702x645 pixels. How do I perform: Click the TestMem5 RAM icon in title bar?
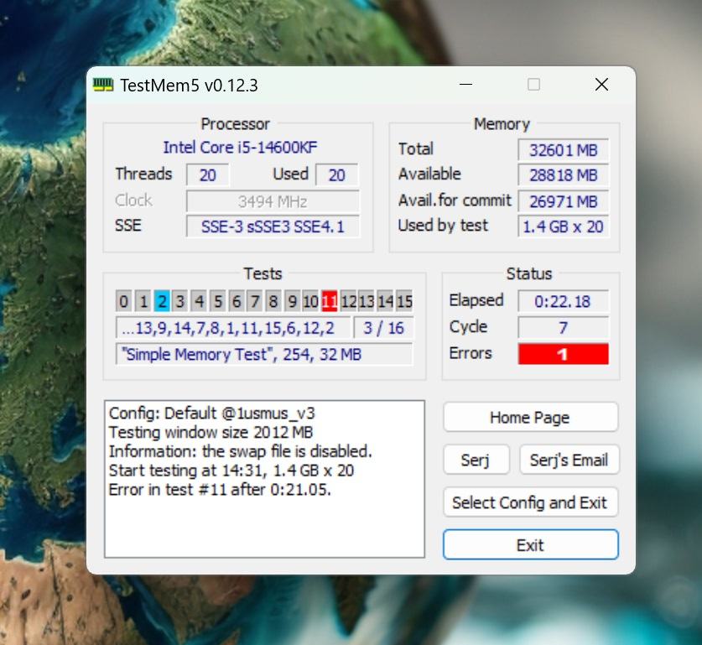point(103,85)
